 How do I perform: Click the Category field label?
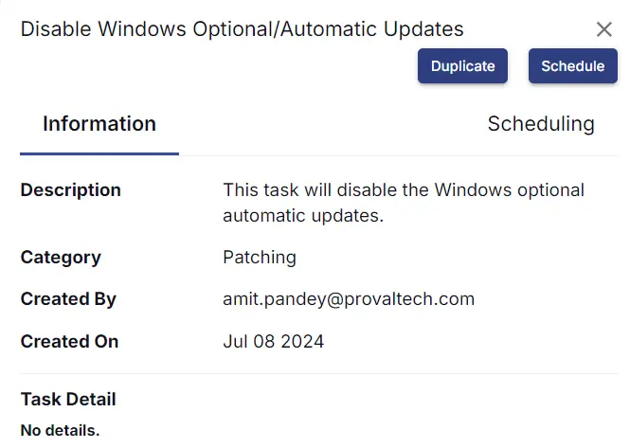(61, 258)
